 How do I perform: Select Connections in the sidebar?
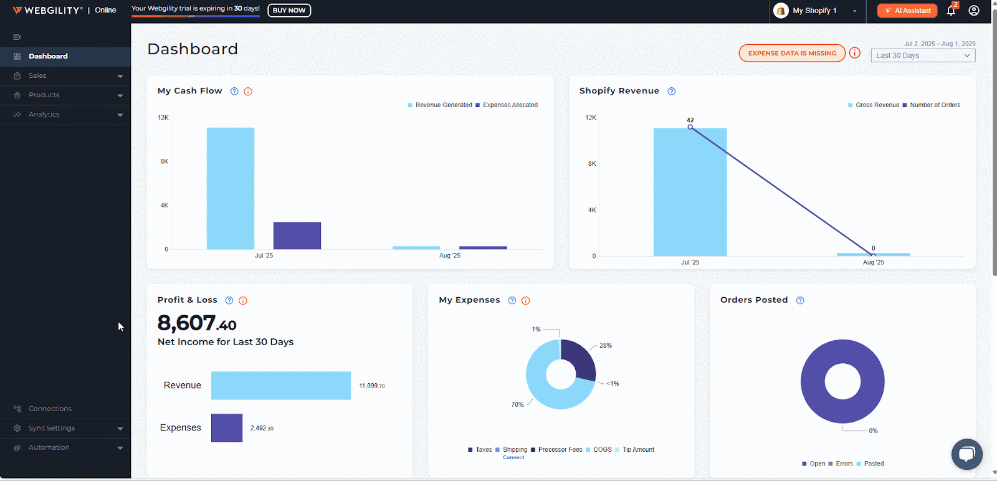50,409
